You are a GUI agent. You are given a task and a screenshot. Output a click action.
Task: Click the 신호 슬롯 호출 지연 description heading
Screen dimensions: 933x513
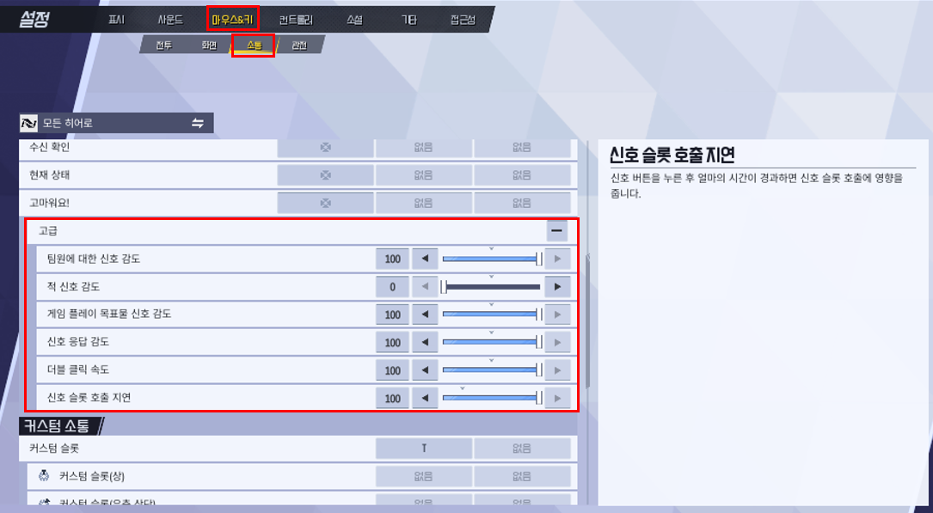[x=672, y=155]
